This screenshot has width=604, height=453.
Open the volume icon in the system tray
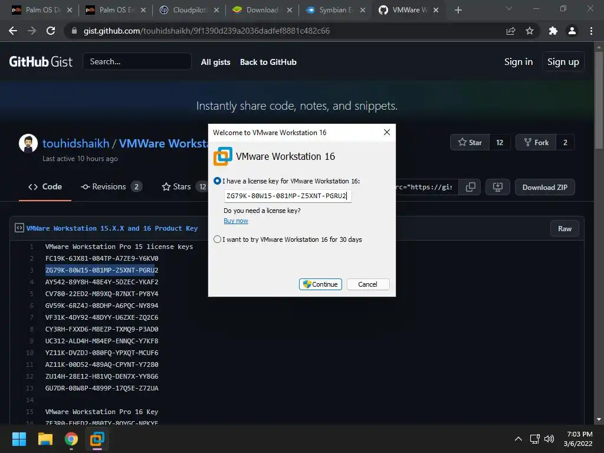(549, 439)
